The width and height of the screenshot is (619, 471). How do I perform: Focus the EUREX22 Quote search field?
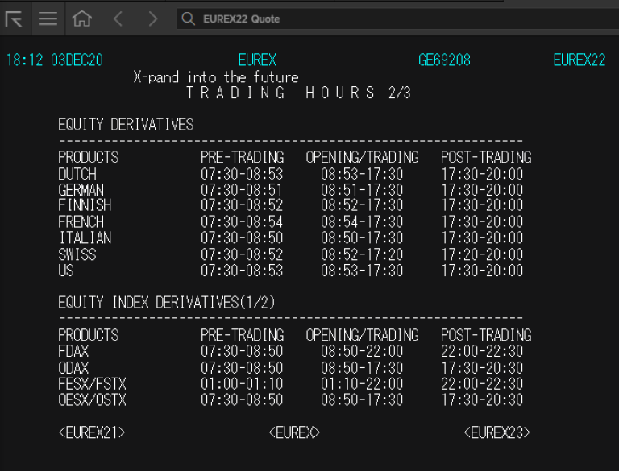click(397, 19)
